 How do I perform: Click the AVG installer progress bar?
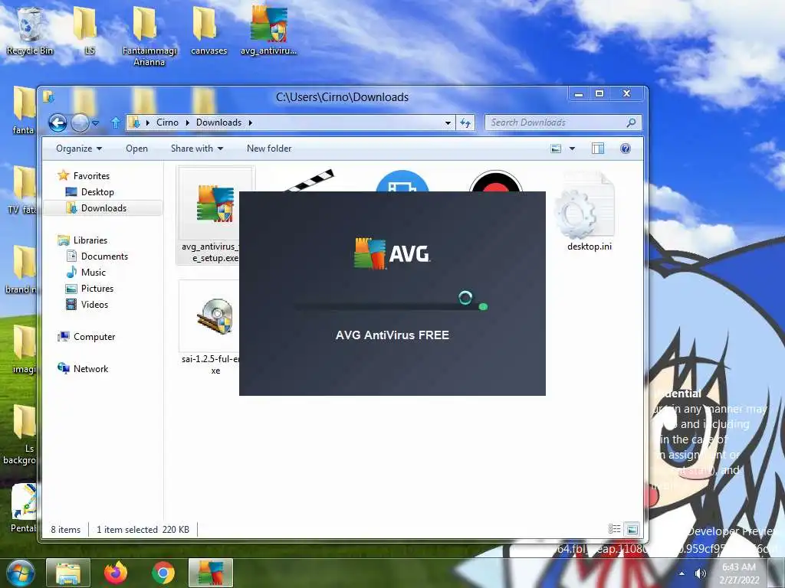tap(392, 306)
